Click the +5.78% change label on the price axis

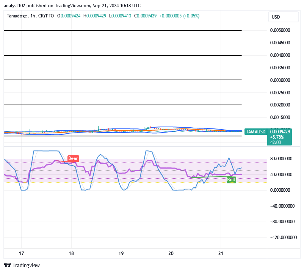click(x=276, y=137)
